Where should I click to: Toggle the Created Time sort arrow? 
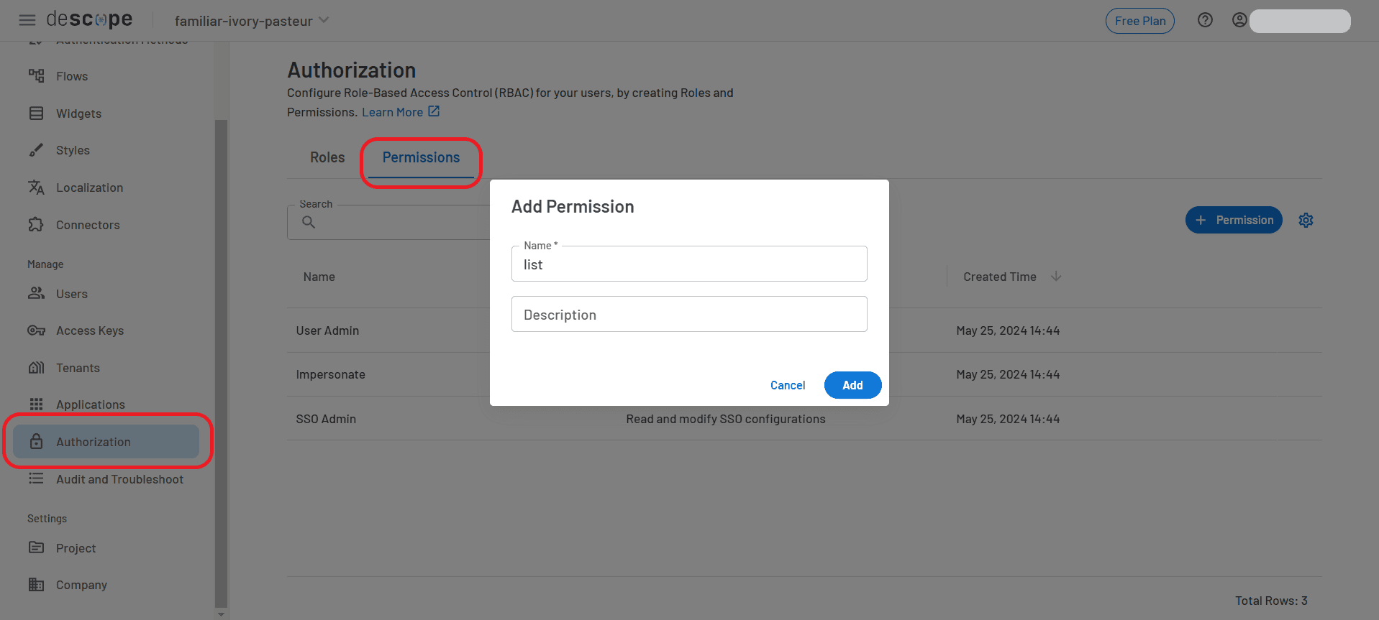(1055, 276)
